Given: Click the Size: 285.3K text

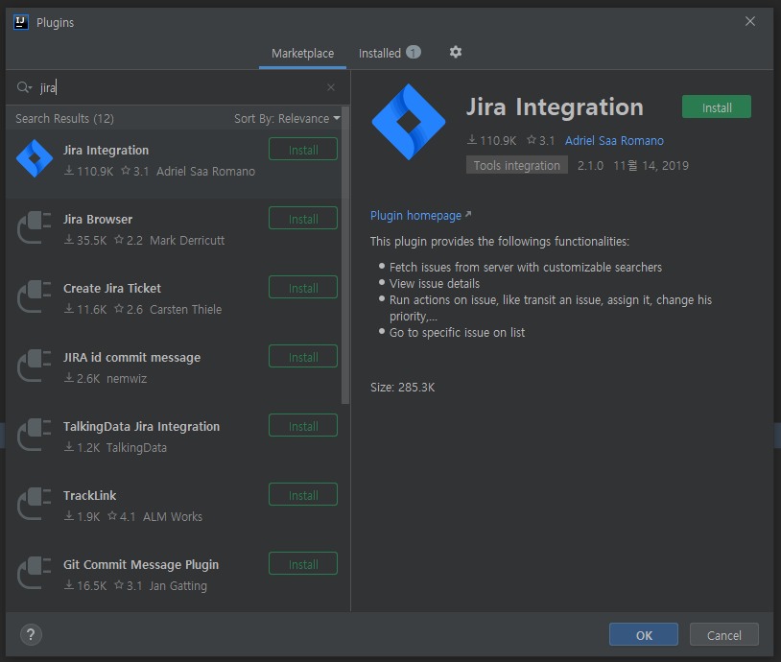Looking at the screenshot, I should coord(402,388).
